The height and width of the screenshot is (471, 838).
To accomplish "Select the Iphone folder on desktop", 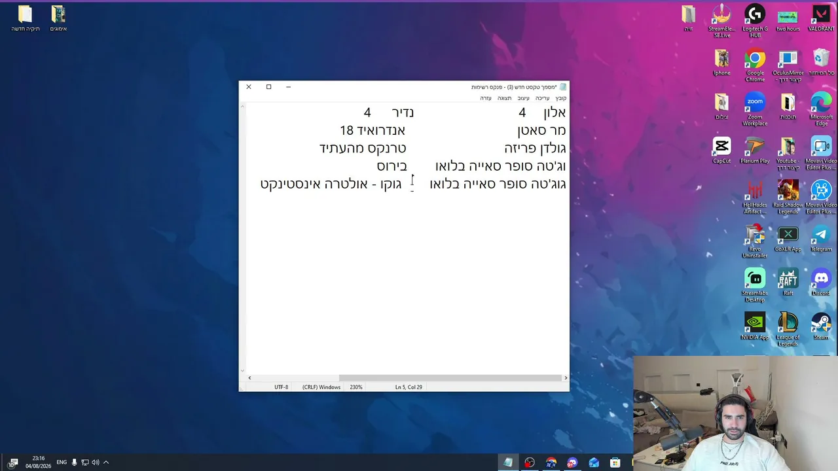I will pos(721,63).
